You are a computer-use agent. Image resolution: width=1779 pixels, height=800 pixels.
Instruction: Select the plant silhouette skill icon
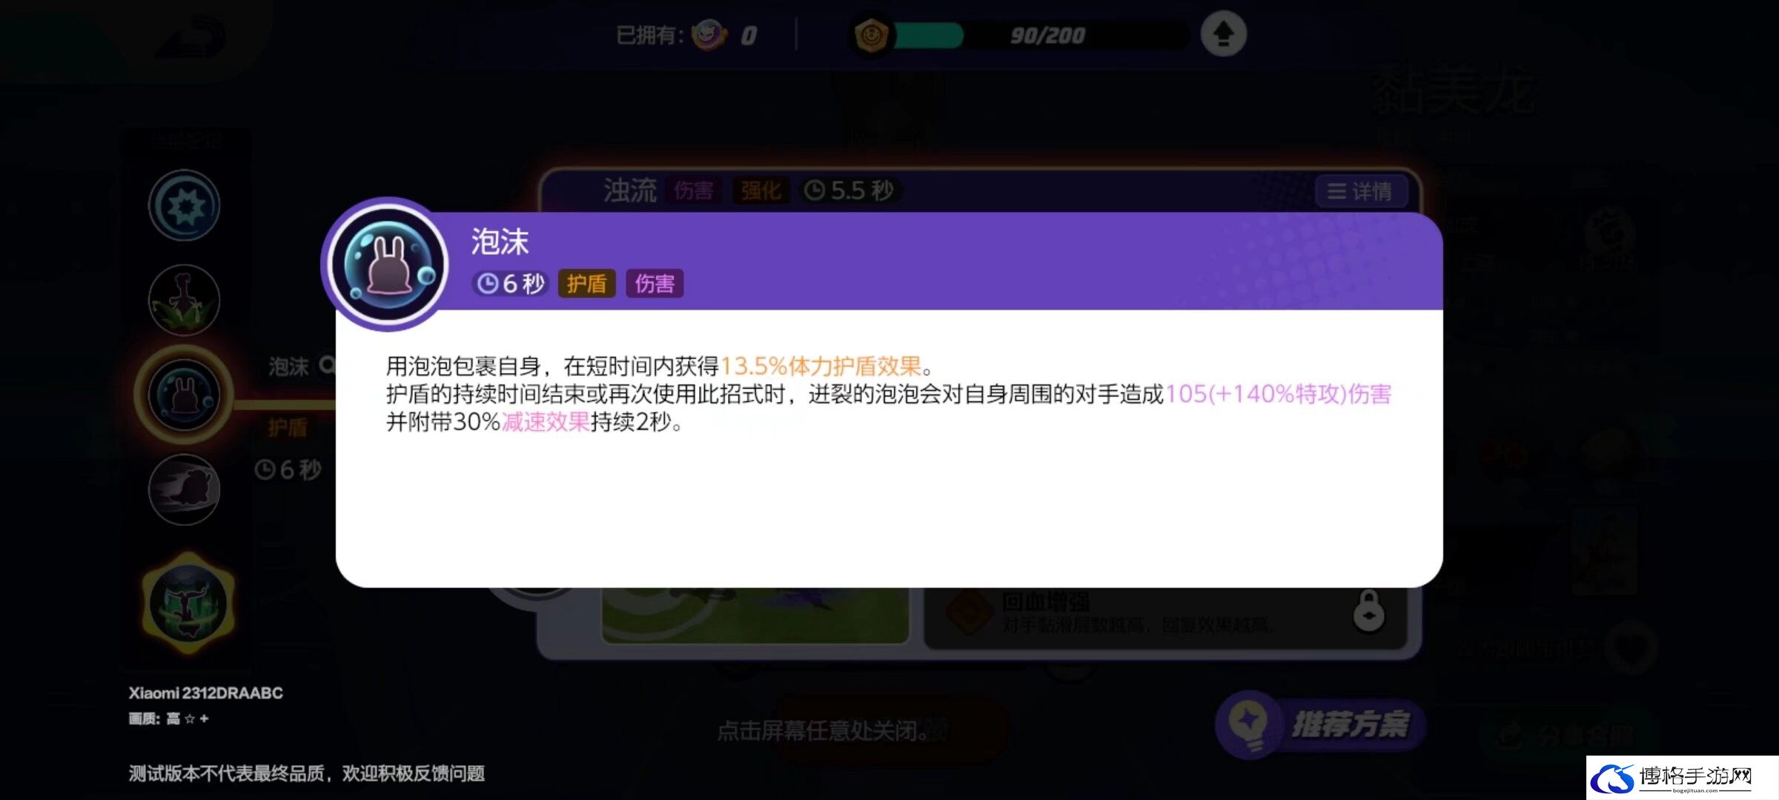[184, 300]
